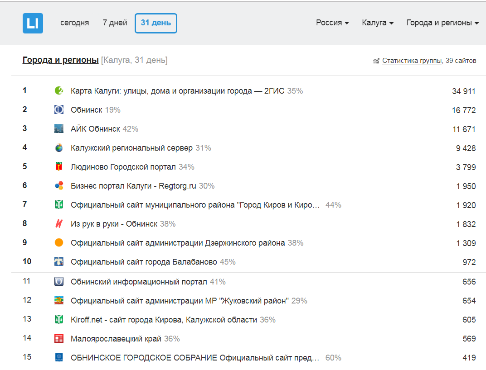The image size is (486, 370).
Task: Click the Калужский региональный сервер globe icon
Action: pyautogui.click(x=59, y=148)
